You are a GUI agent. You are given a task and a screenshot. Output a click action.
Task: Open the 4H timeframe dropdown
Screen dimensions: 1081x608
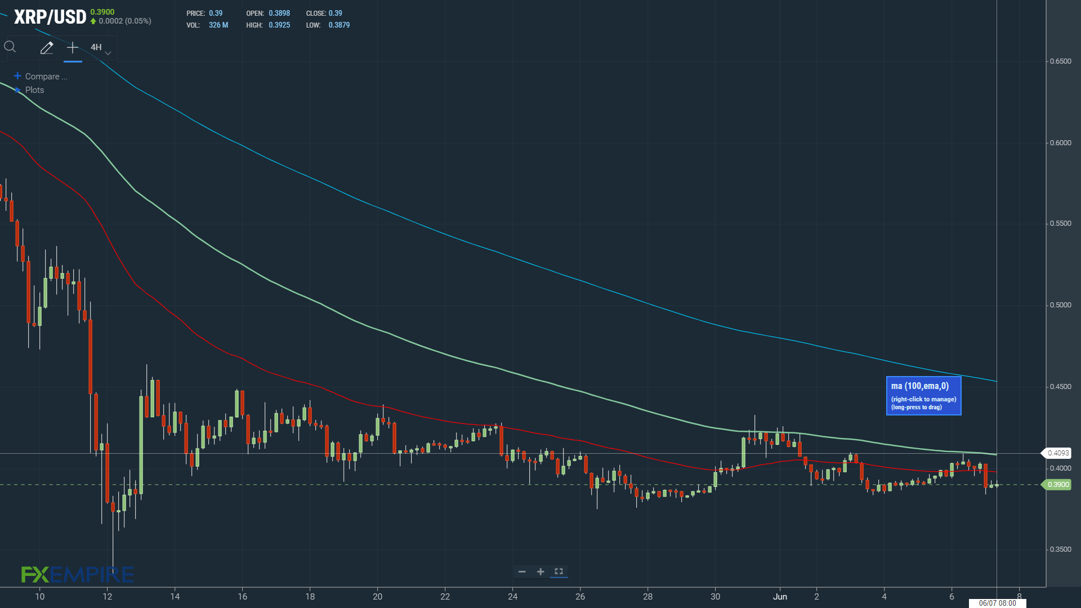(101, 48)
